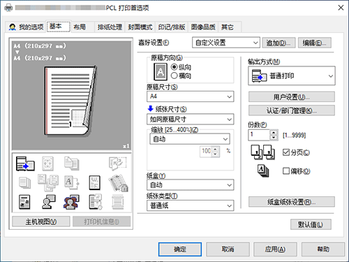349x262 pixels.
Task: Click the single user authentication icon
Action: click(48, 202)
